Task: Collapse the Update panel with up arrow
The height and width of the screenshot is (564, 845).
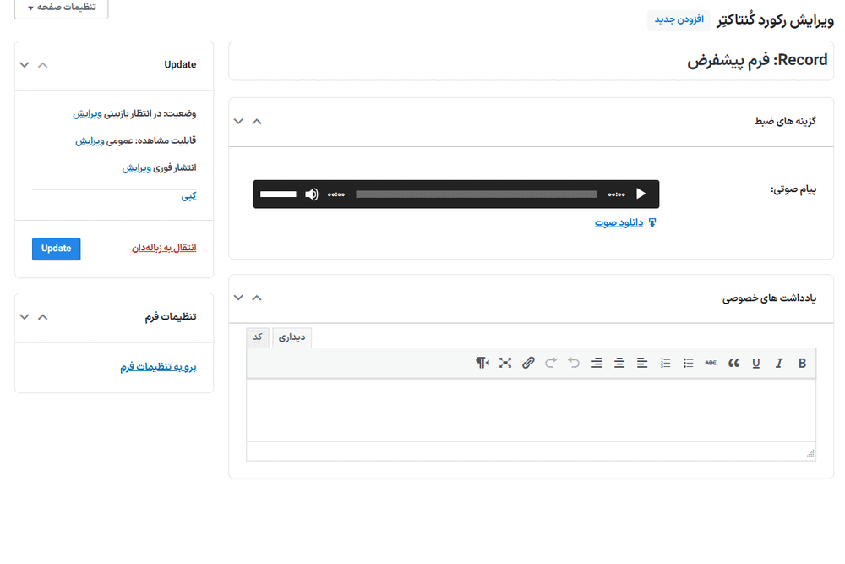Action: [x=43, y=65]
